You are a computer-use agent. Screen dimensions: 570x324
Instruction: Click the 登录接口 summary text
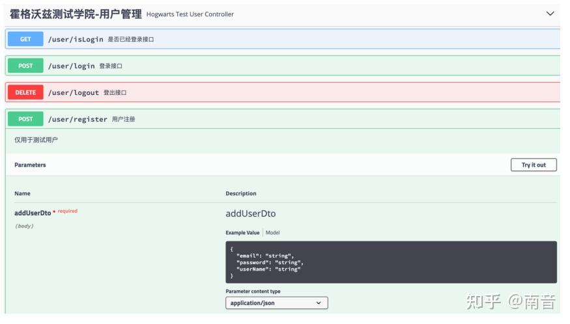[111, 66]
